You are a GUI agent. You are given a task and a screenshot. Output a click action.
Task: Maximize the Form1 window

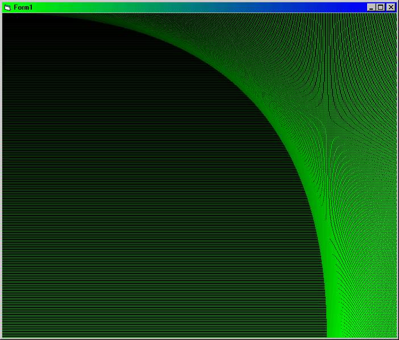380,7
